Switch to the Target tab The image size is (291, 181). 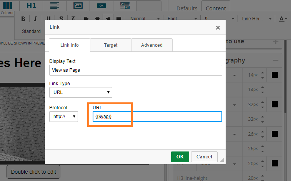111,45
